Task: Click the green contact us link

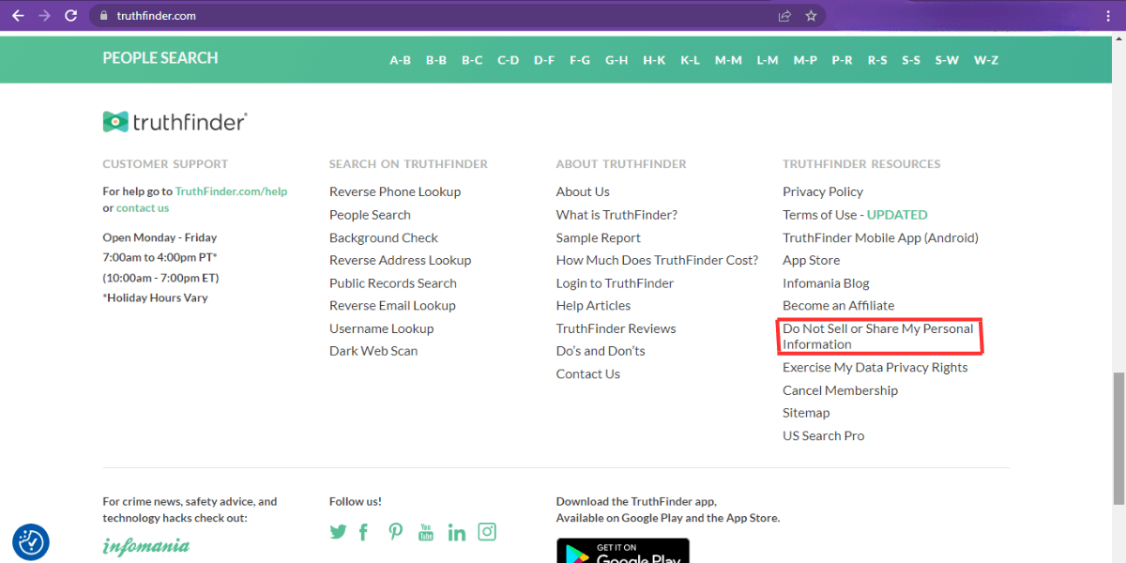Action: [143, 208]
